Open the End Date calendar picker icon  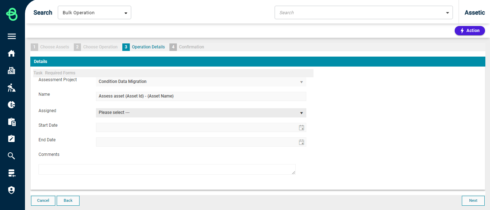[x=301, y=142]
